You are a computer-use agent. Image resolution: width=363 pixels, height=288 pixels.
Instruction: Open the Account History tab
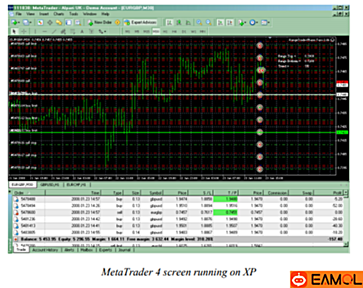pyautogui.click(x=45, y=250)
